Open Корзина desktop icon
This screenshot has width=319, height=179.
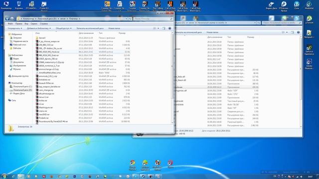tap(19, 5)
